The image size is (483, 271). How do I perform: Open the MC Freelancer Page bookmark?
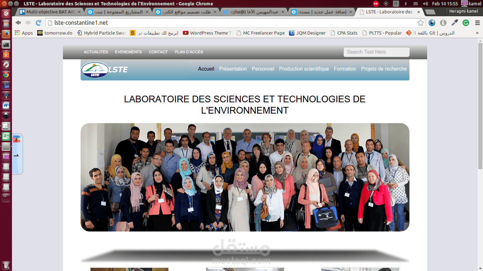pos(261,33)
